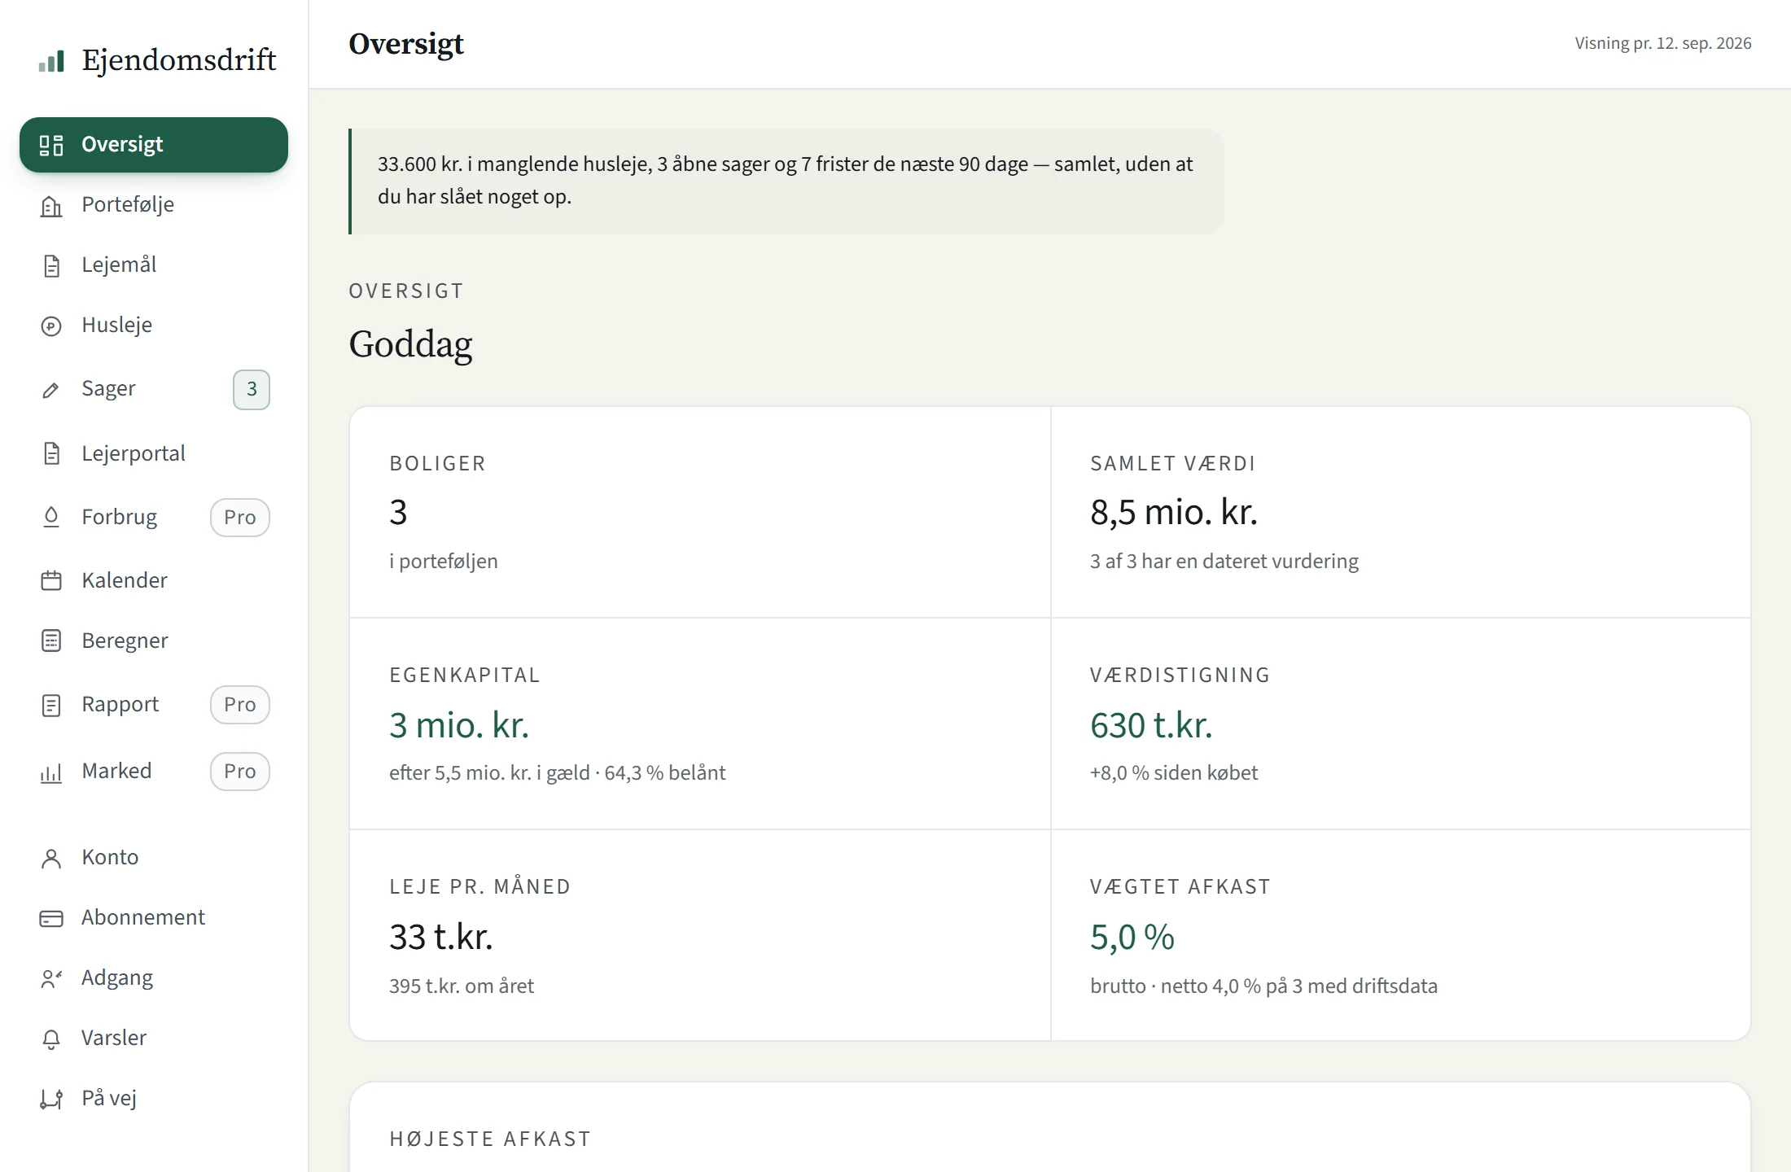This screenshot has height=1172, width=1791.
Task: Open the Husleje section
Action: [154, 326]
